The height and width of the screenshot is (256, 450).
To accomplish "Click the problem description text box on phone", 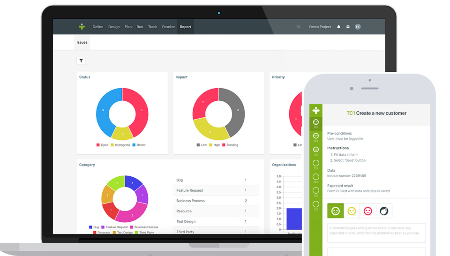I will (376, 233).
